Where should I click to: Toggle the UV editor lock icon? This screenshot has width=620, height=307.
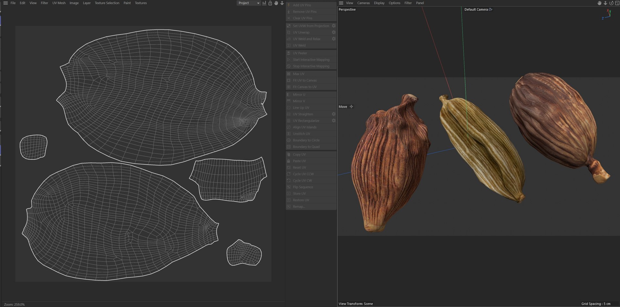(270, 3)
